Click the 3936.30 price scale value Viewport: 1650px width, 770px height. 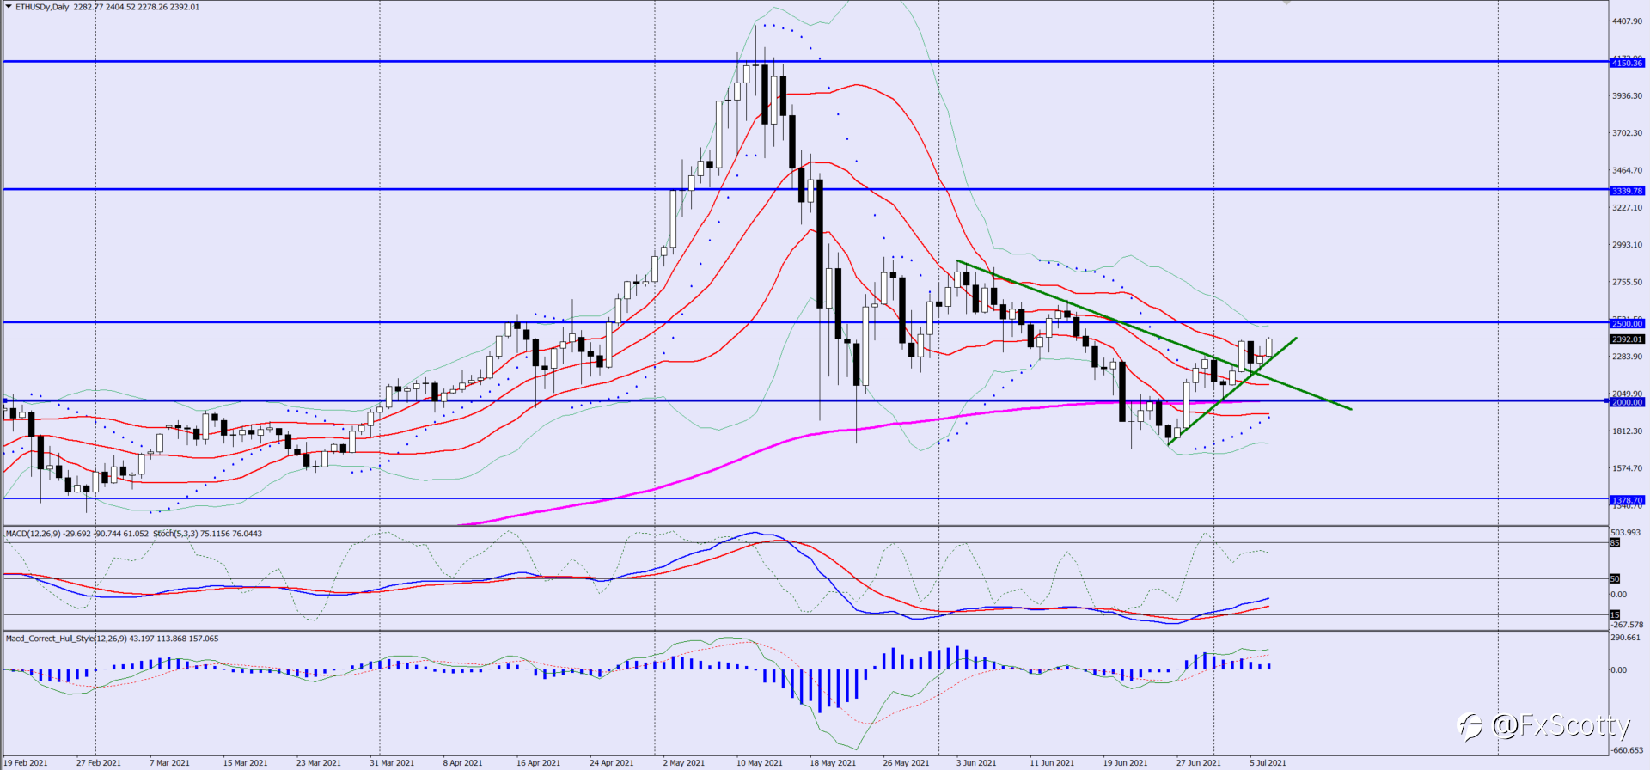click(x=1627, y=96)
